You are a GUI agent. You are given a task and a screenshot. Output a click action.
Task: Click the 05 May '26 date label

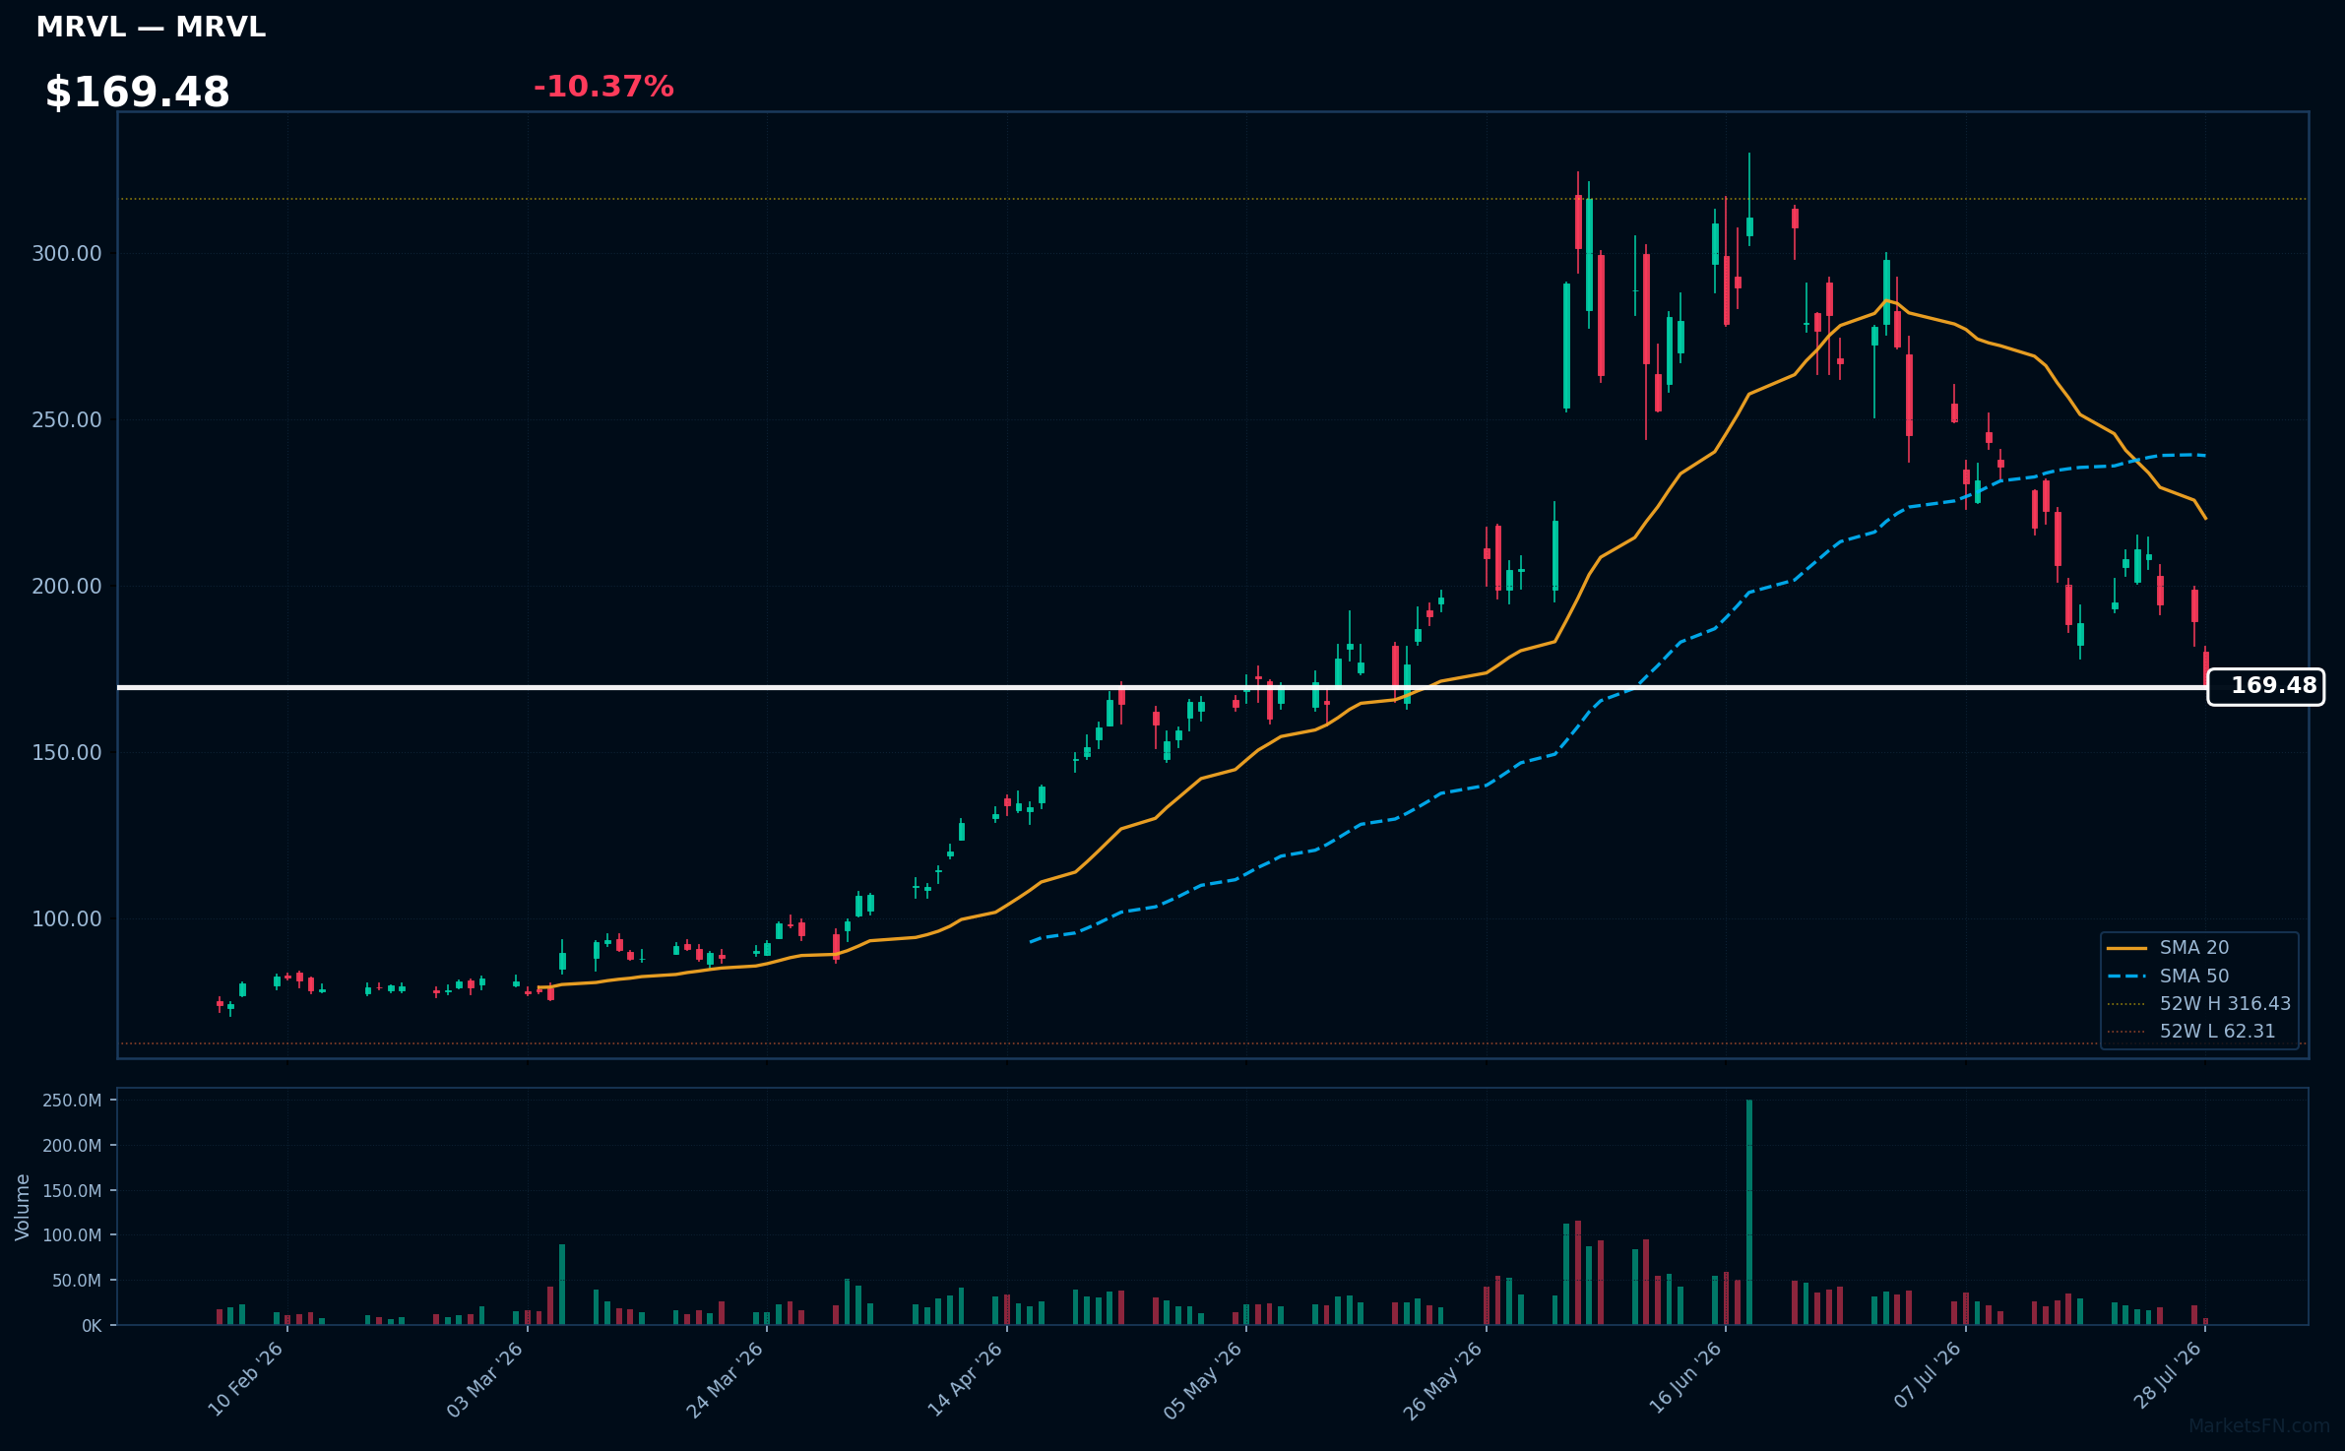pos(1204,1381)
